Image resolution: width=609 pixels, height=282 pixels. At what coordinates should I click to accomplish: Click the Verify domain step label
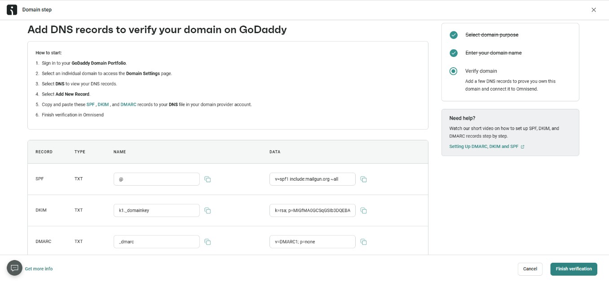tap(481, 71)
